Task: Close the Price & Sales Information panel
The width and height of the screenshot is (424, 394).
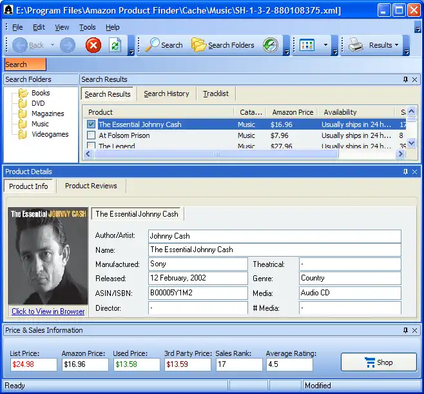Action: coord(414,330)
